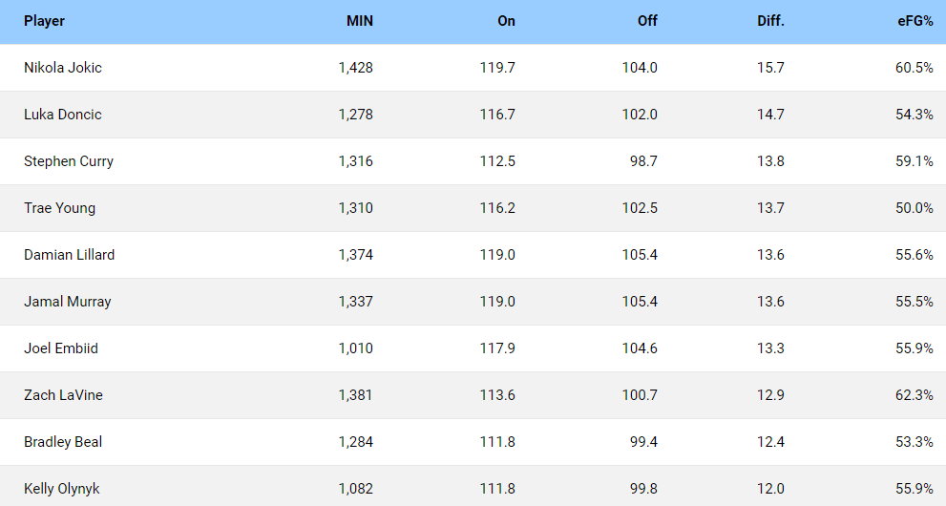Image resolution: width=946 pixels, height=506 pixels.
Task: Open Stephen Curry player entry
Action: point(69,161)
